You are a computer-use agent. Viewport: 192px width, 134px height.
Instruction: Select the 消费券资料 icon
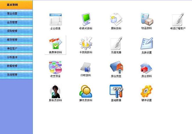(55, 44)
